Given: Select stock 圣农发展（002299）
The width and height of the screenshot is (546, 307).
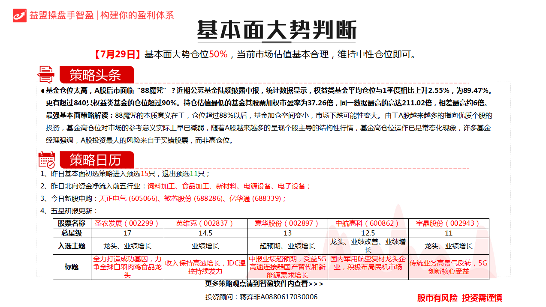Looking at the screenshot, I should tap(127, 223).
